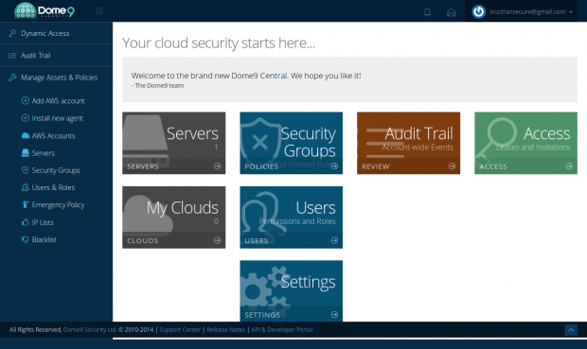Click the blue power account avatar
Image resolution: width=587 pixels, height=349 pixels.
coord(478,11)
